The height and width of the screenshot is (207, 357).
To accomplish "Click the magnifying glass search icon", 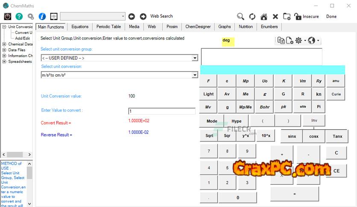I will (x=241, y=17).
